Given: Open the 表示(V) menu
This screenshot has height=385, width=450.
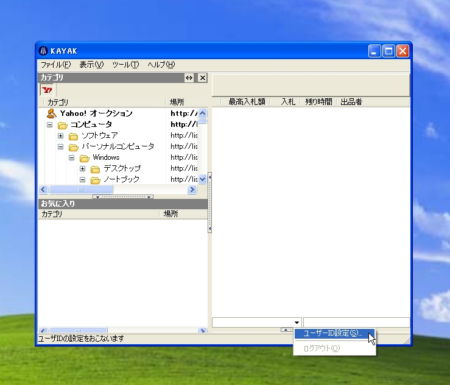Looking at the screenshot, I should [91, 65].
